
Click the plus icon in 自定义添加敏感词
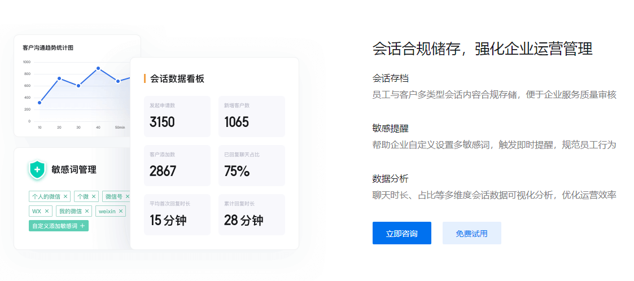[82, 226]
